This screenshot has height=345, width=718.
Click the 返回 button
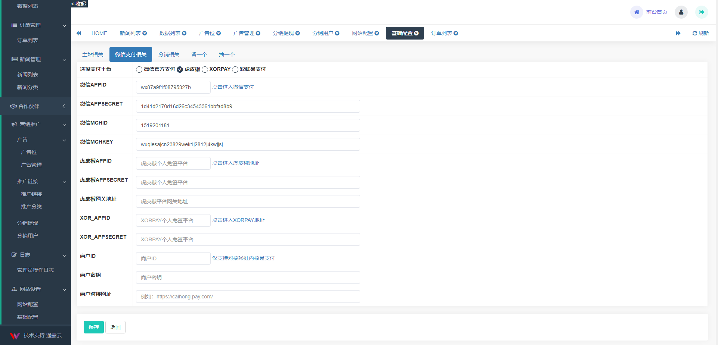point(115,327)
